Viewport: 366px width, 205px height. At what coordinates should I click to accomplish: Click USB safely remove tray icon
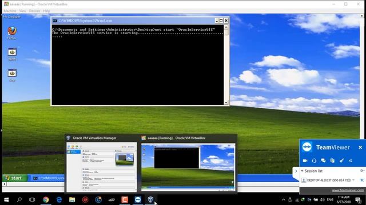coord(290,200)
